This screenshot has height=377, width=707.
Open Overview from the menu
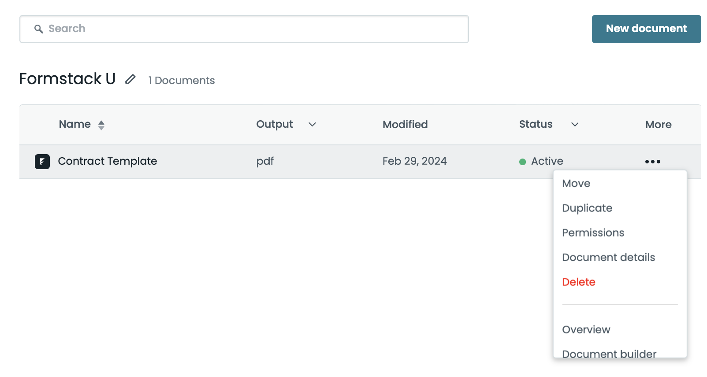[586, 330]
